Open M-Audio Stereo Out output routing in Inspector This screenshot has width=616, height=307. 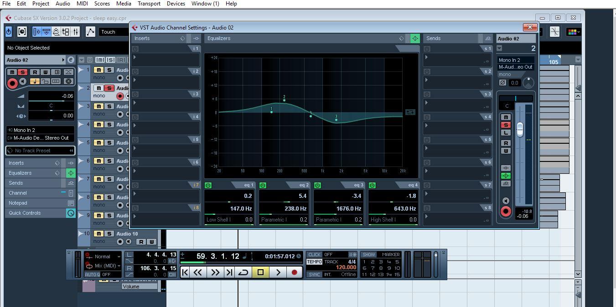click(x=40, y=138)
